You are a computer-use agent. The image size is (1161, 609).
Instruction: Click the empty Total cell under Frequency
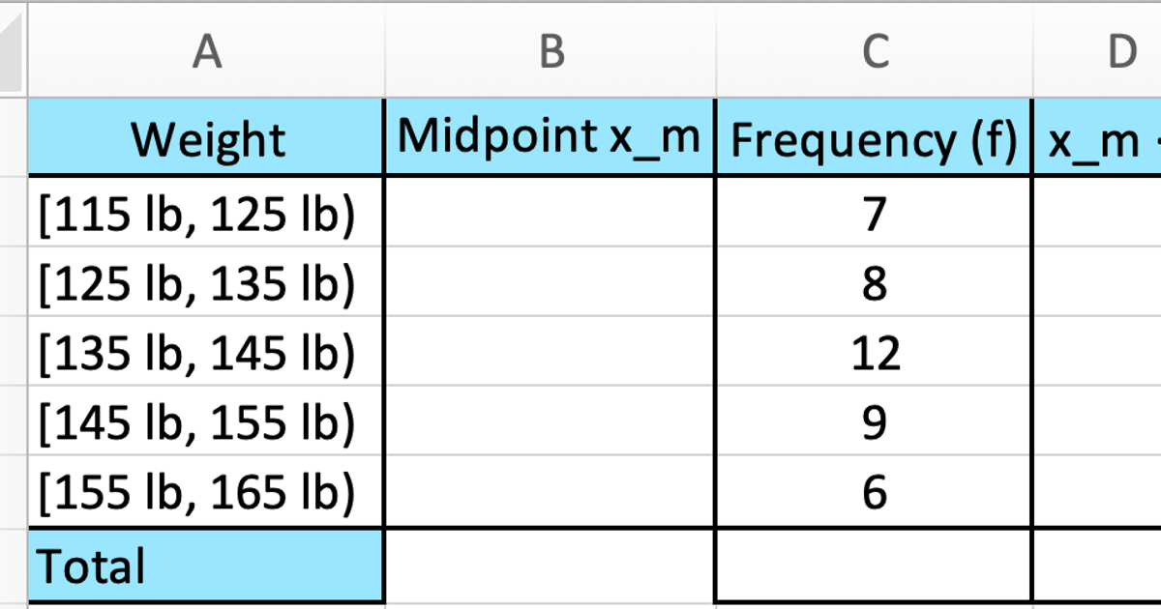874,565
